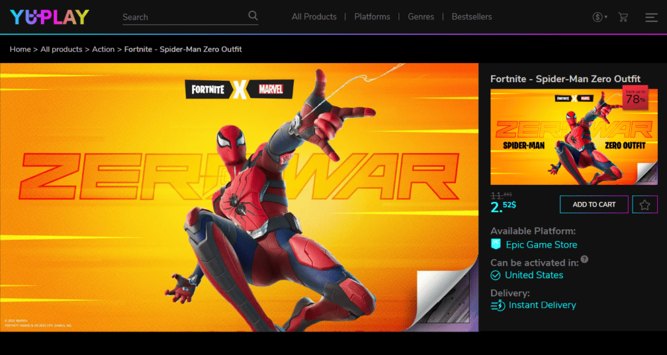Go to Action breadcrumb
This screenshot has width=667, height=355.
click(104, 50)
